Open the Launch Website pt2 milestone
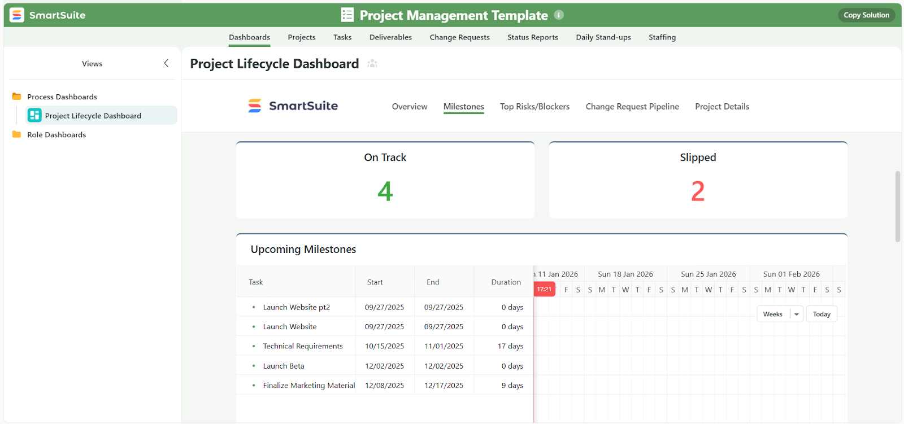Screen dimensions: 904x424 (297, 307)
